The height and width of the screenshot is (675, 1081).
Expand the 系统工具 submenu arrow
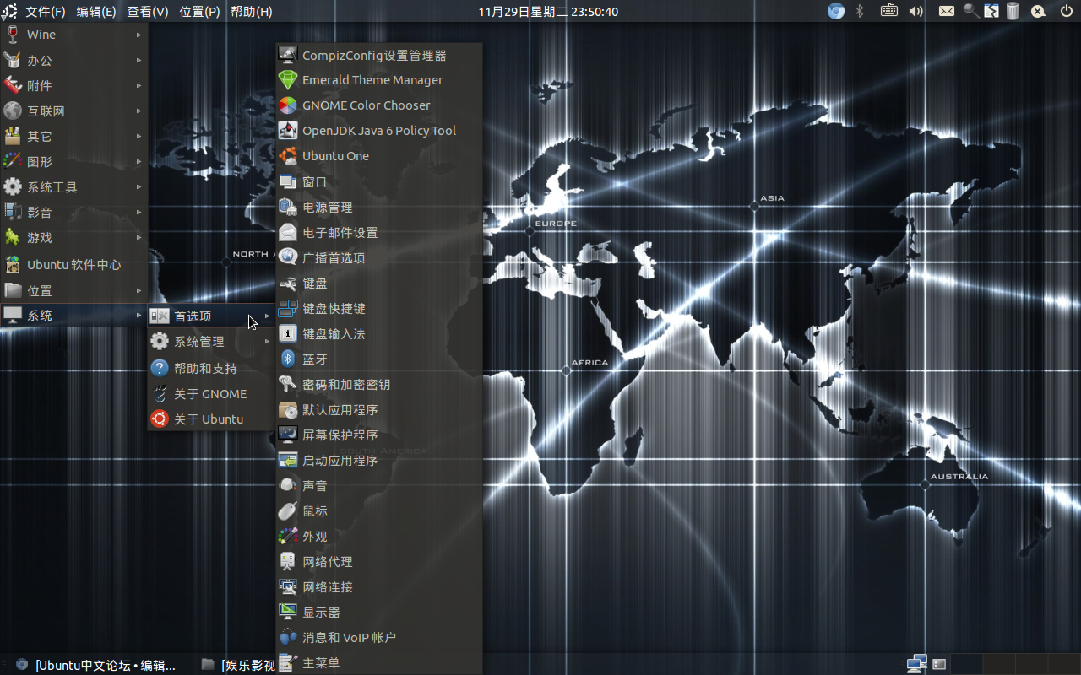point(139,186)
